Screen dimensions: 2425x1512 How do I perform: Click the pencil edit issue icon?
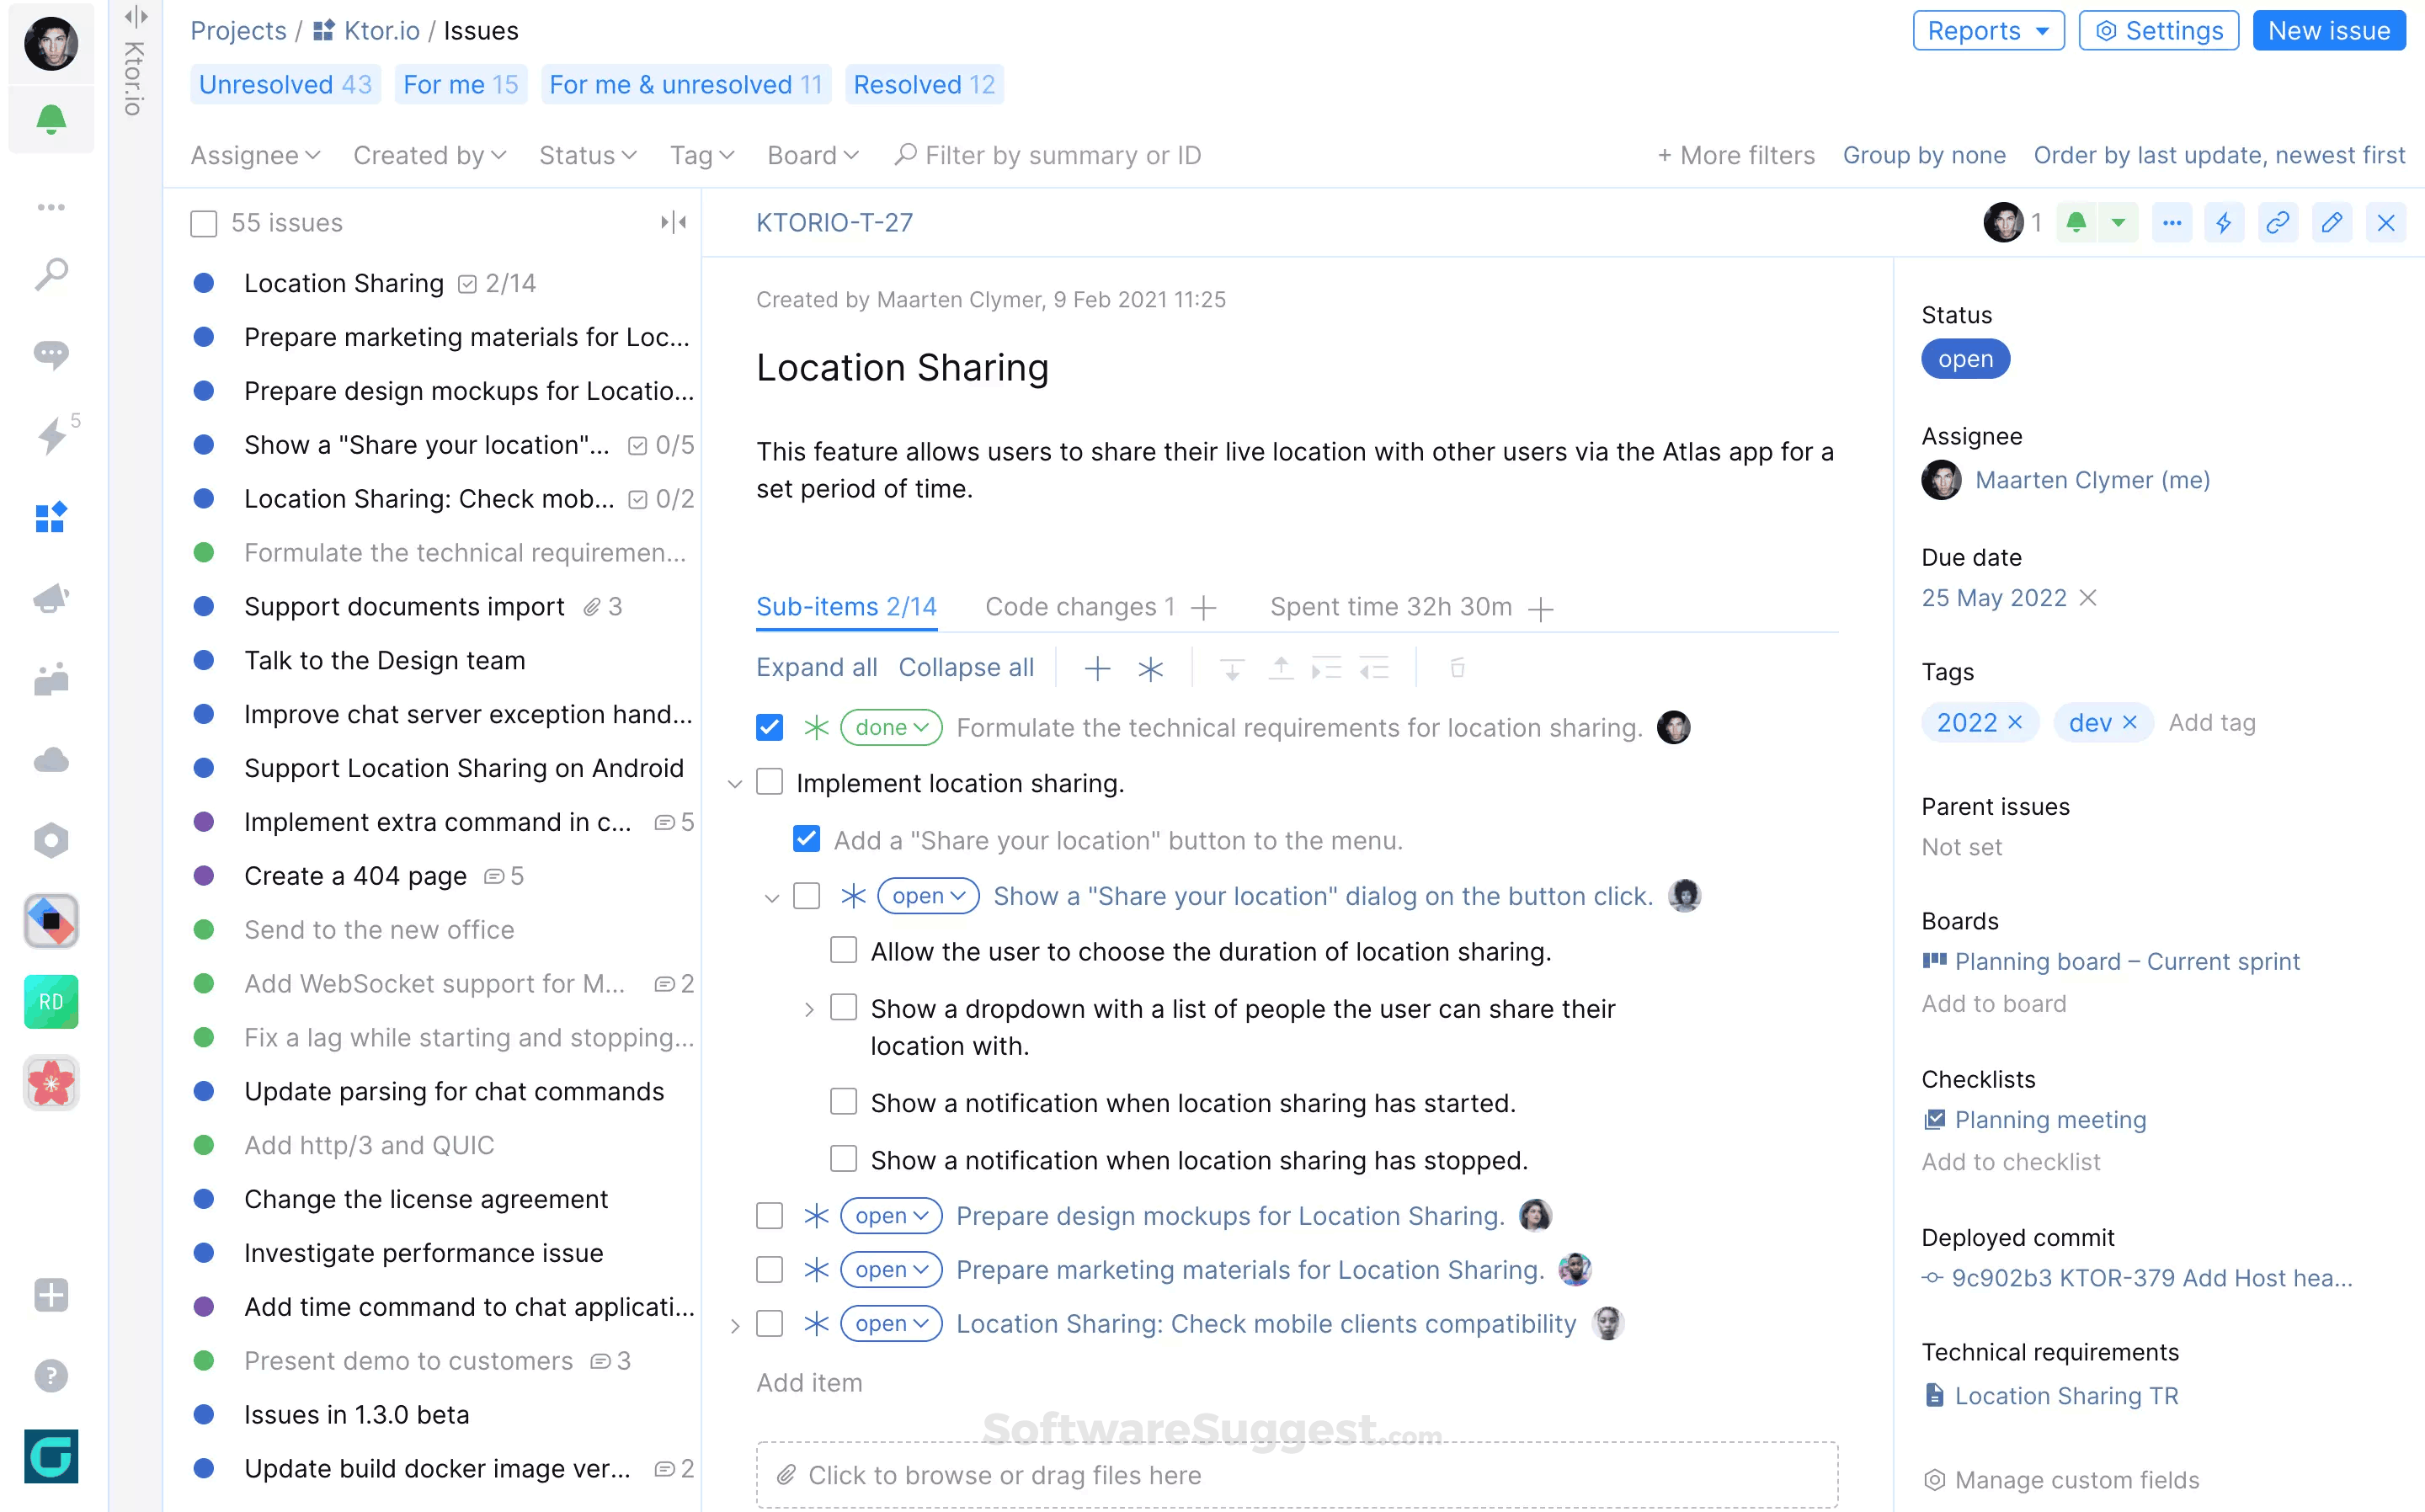tap(2331, 222)
